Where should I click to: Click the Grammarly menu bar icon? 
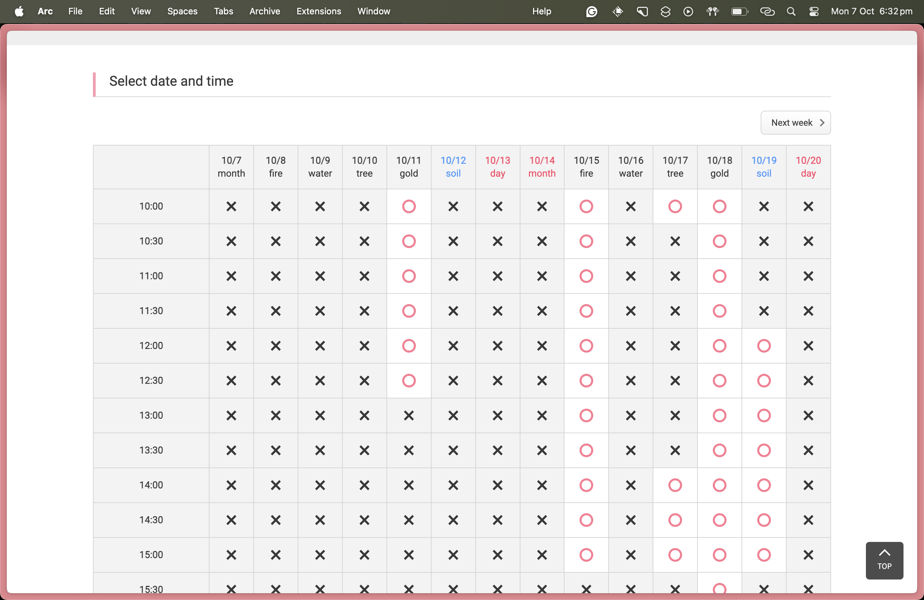pos(591,11)
